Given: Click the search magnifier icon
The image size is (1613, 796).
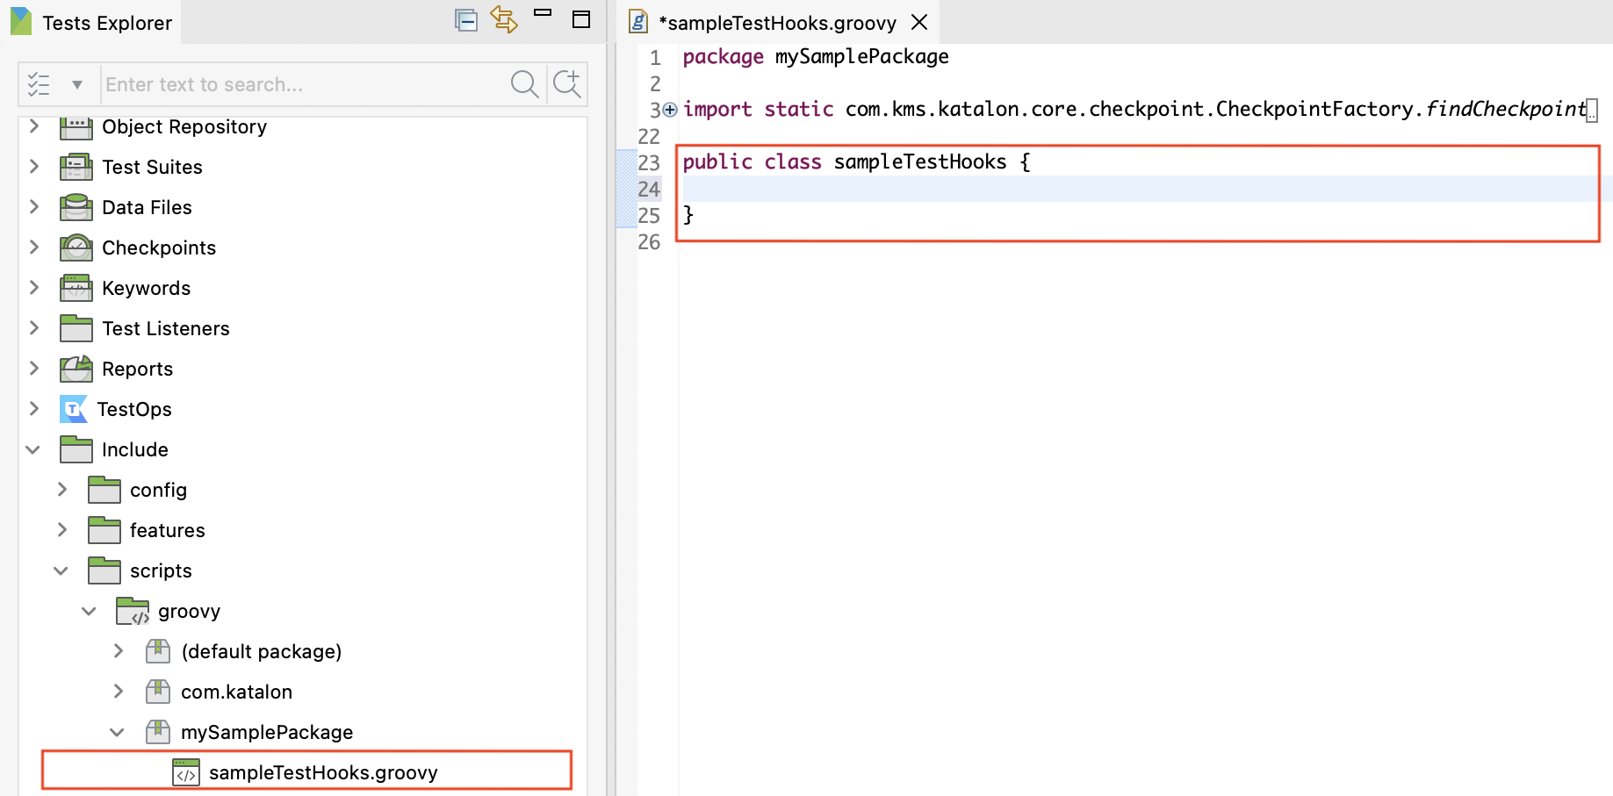Looking at the screenshot, I should 524,84.
